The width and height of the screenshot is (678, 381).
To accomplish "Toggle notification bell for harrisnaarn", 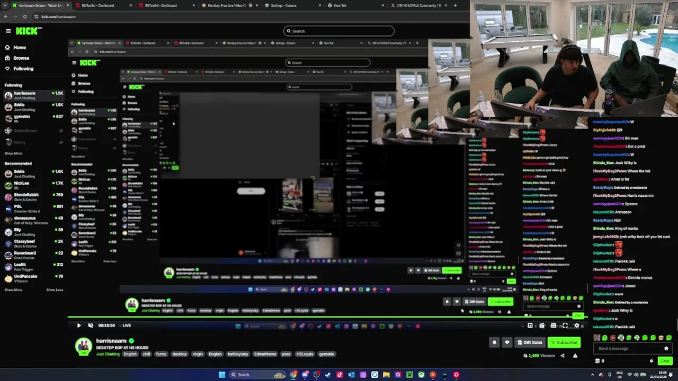I will pos(494,342).
